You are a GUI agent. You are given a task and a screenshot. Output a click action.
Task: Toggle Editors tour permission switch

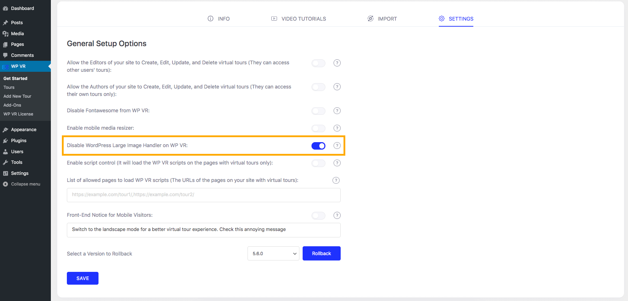coord(319,63)
